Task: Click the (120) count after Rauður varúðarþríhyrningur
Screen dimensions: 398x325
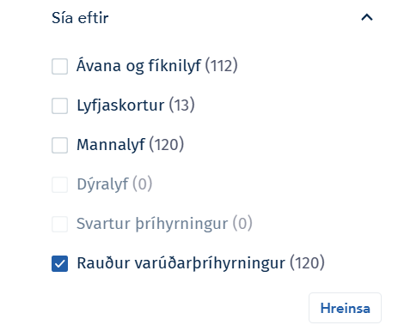Action: point(307,262)
